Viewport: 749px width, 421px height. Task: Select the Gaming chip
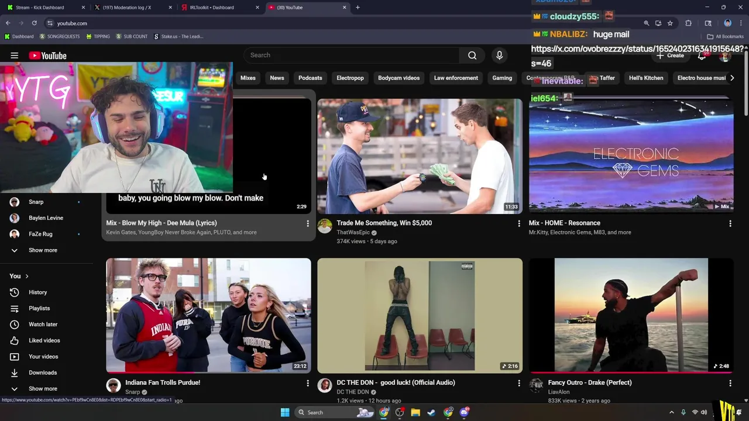(x=502, y=78)
